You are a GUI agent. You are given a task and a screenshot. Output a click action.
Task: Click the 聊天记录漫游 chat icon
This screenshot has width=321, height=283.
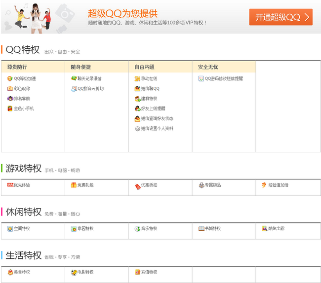point(74,78)
